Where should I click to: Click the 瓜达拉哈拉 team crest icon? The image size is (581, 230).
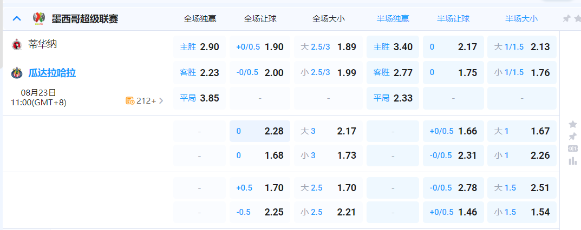coord(17,73)
